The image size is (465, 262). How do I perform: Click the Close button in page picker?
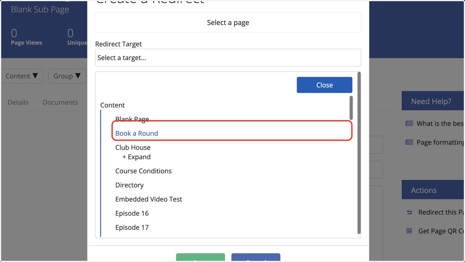324,85
